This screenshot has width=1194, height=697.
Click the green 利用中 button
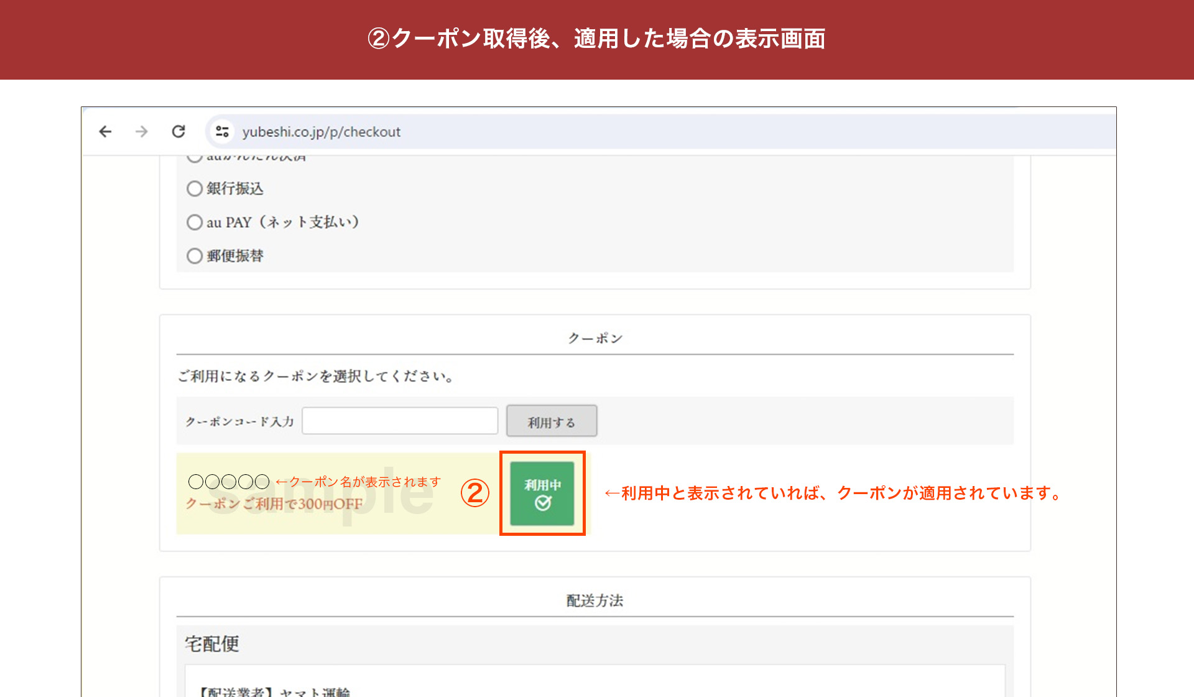pyautogui.click(x=542, y=493)
